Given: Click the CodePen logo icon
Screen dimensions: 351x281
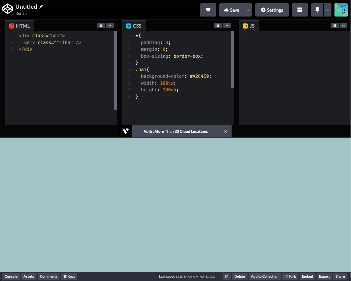Looking at the screenshot, I should pyautogui.click(x=8, y=9).
